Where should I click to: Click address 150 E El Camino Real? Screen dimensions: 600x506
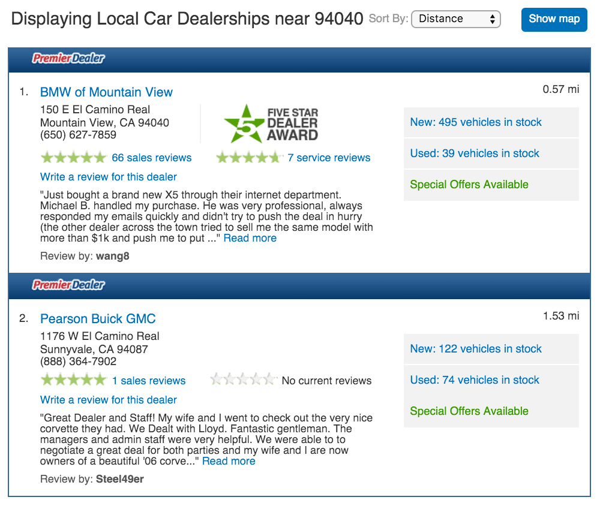[95, 109]
